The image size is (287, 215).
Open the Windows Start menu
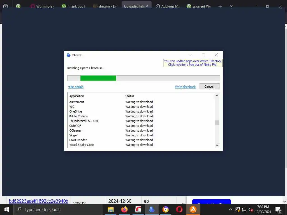point(7,209)
